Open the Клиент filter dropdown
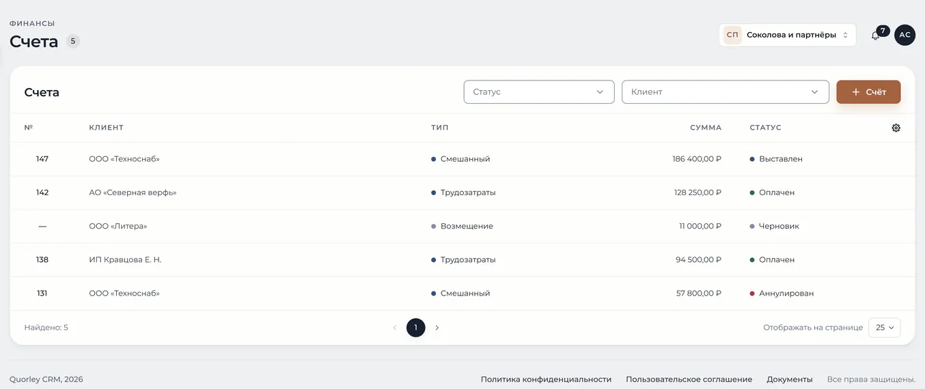 (725, 91)
